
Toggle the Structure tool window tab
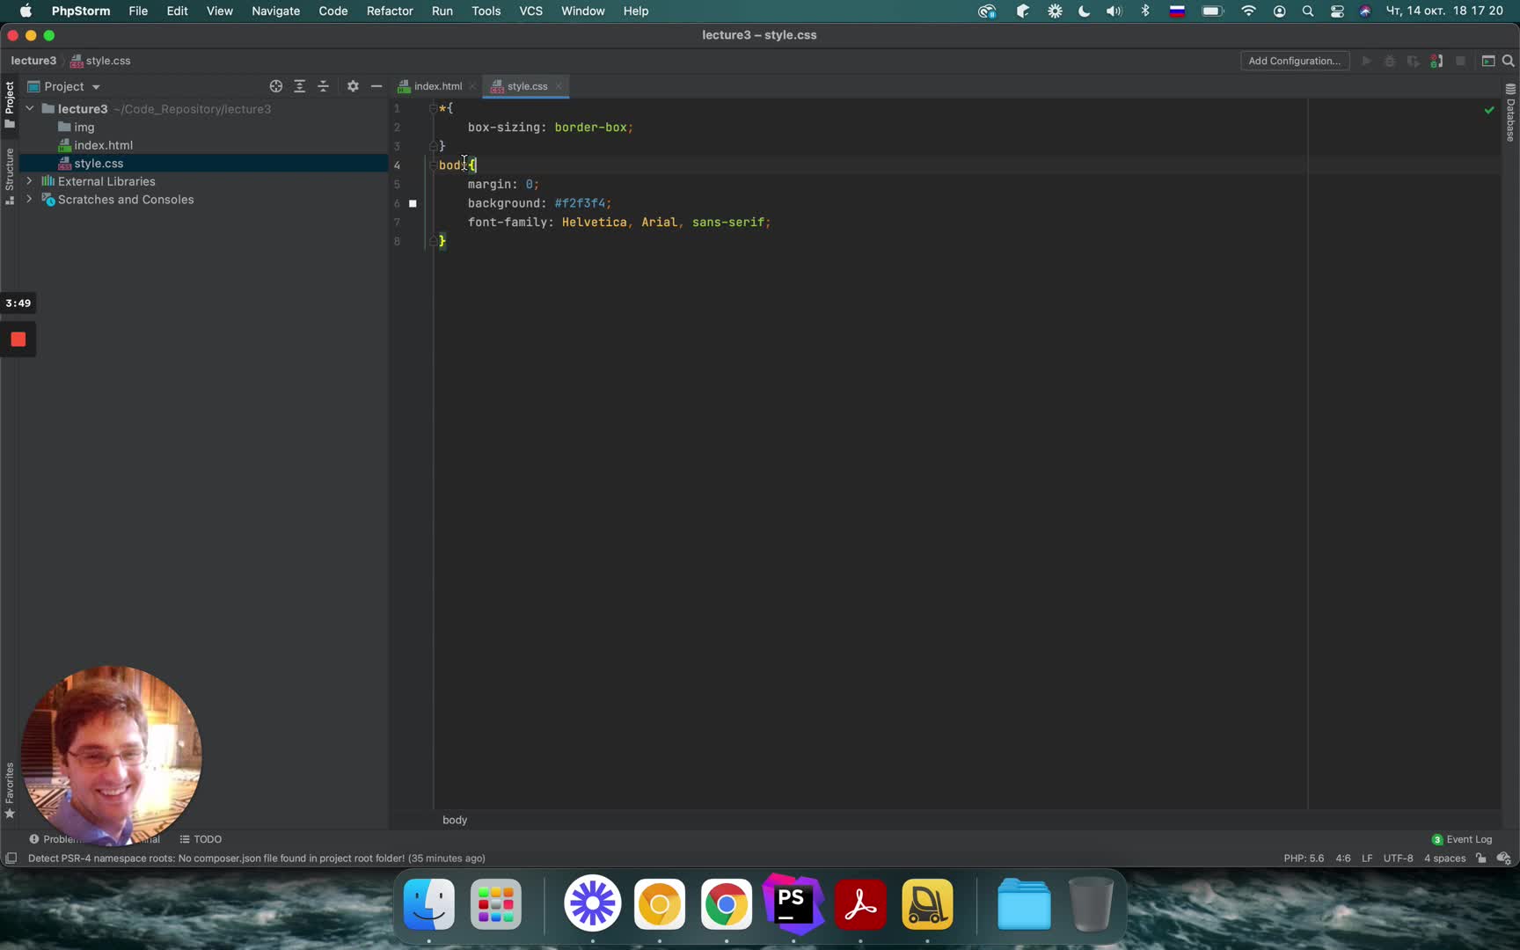10,177
